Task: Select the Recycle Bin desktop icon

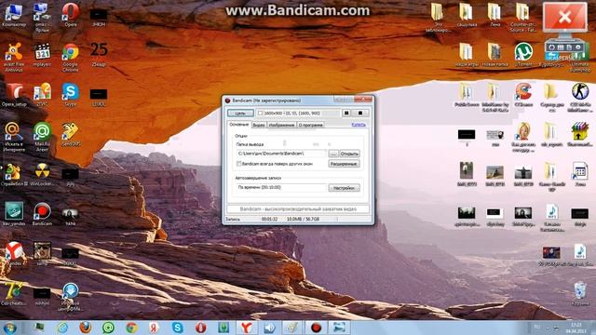Action: pyautogui.click(x=580, y=293)
